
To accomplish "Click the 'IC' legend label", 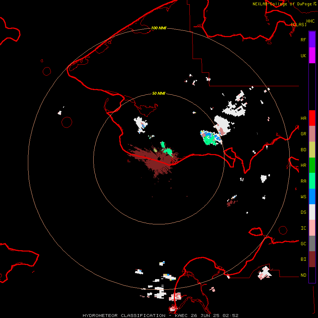I will coord(303,228).
